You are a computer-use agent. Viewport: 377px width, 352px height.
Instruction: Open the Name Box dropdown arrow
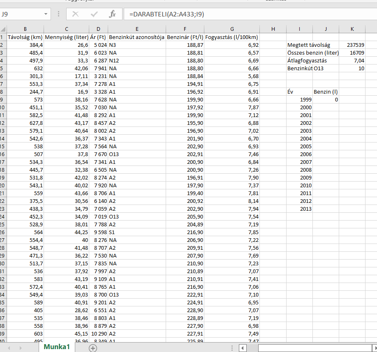pos(46,14)
